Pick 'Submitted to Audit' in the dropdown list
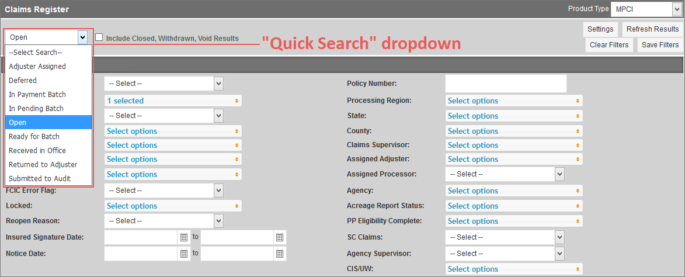The width and height of the screenshot is (685, 277). tap(40, 179)
